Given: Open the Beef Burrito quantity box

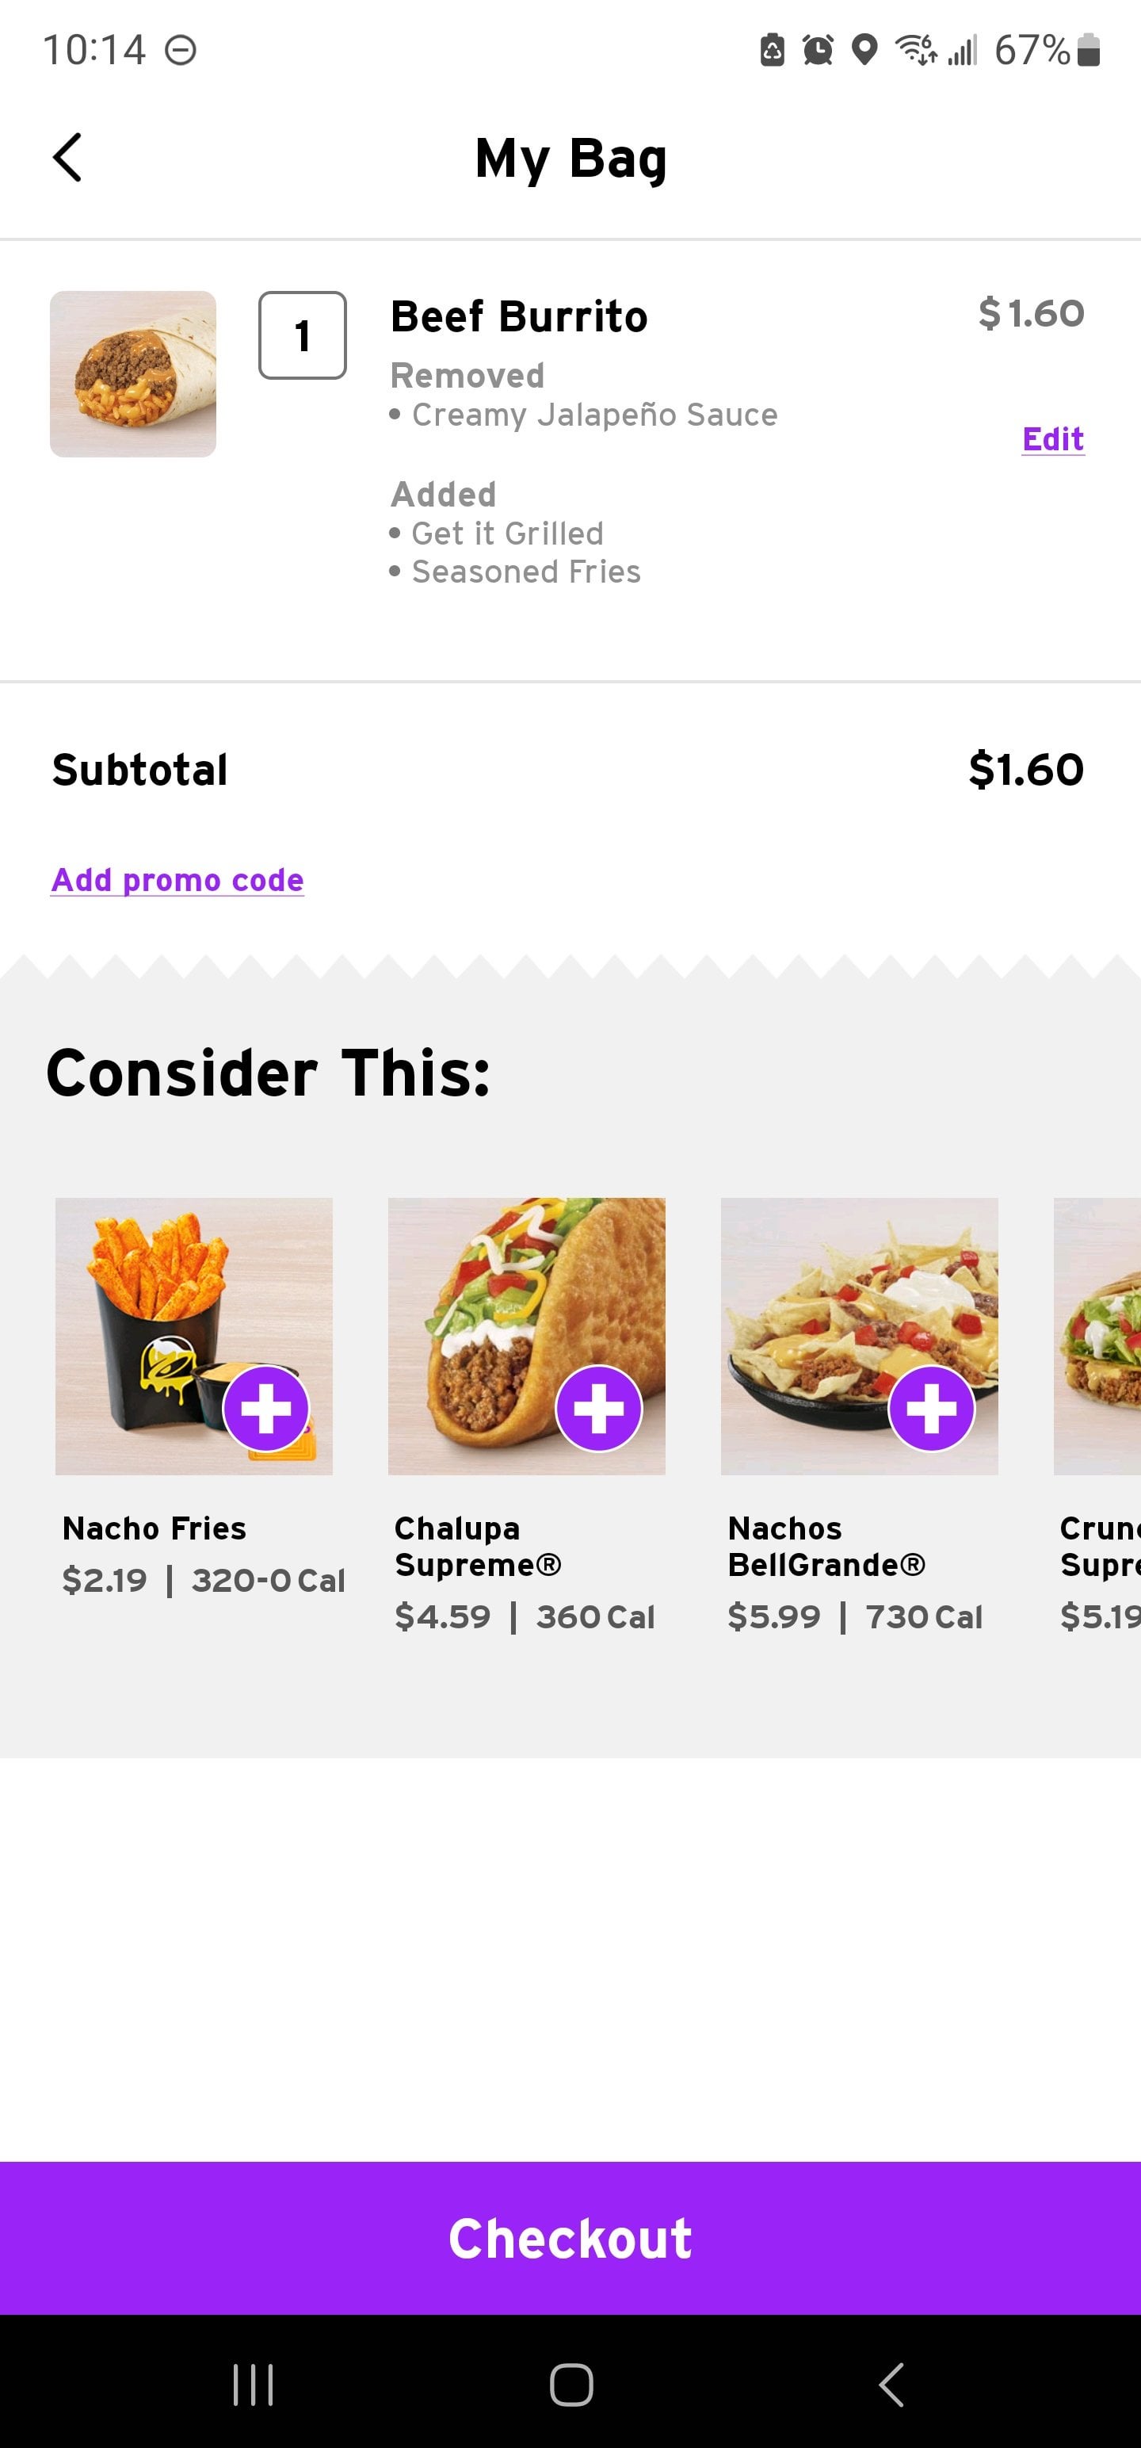Looking at the screenshot, I should 302,335.
